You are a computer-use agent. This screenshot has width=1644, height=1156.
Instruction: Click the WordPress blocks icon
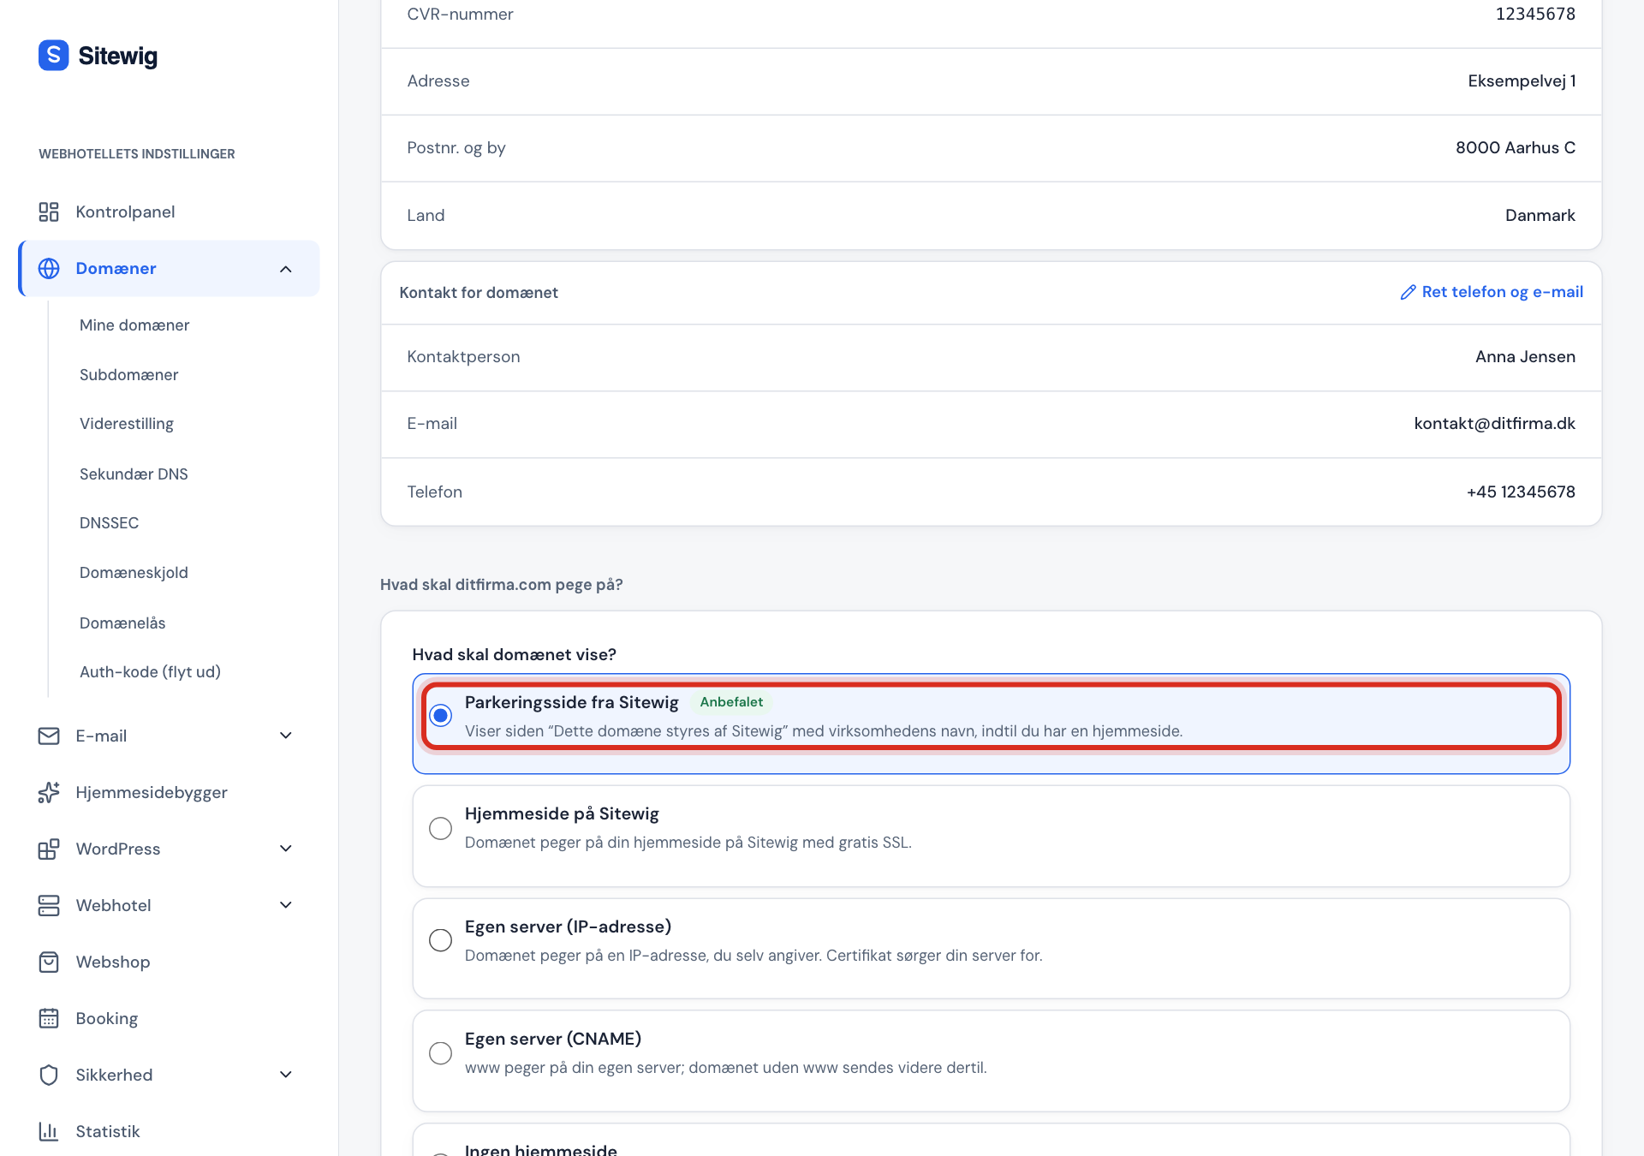(x=49, y=849)
